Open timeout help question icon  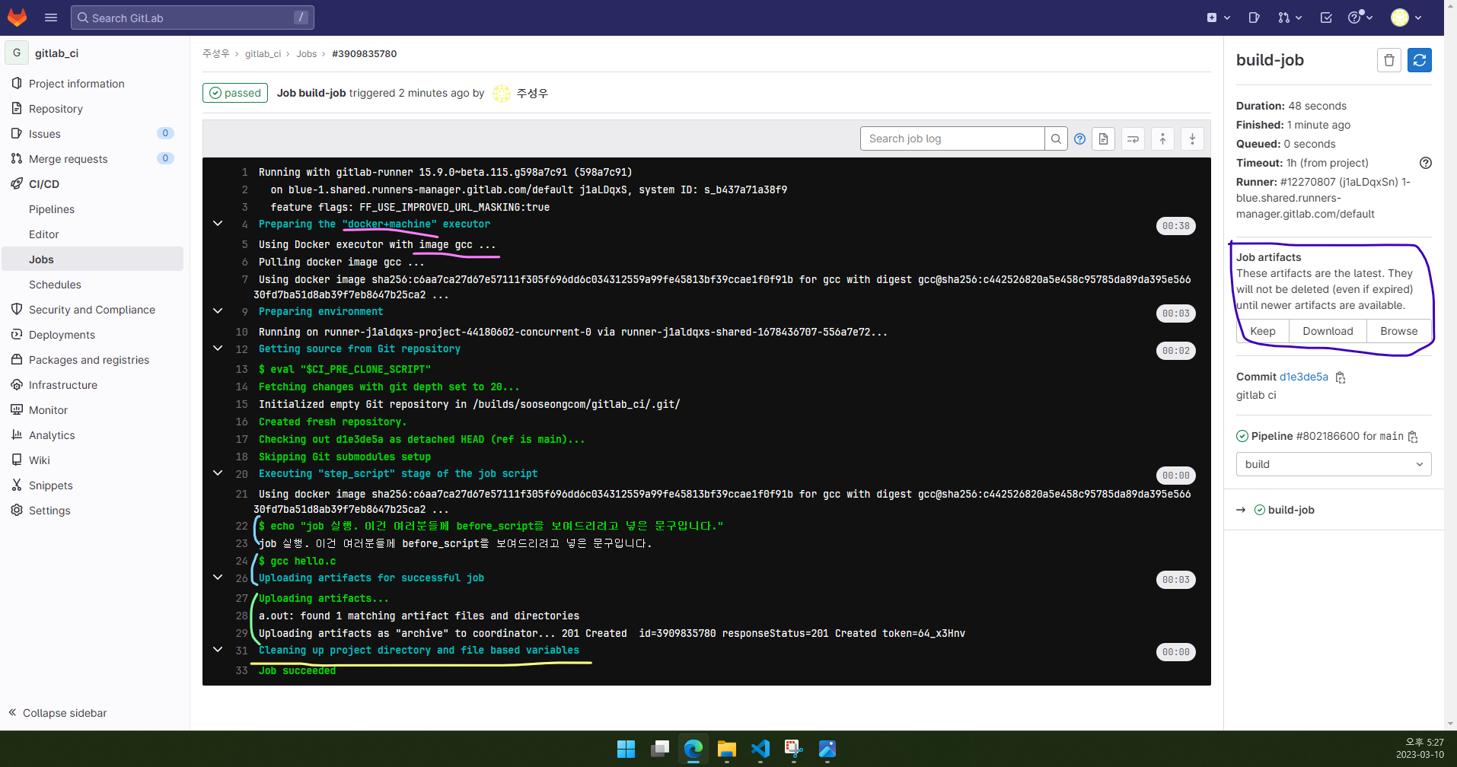1426,163
